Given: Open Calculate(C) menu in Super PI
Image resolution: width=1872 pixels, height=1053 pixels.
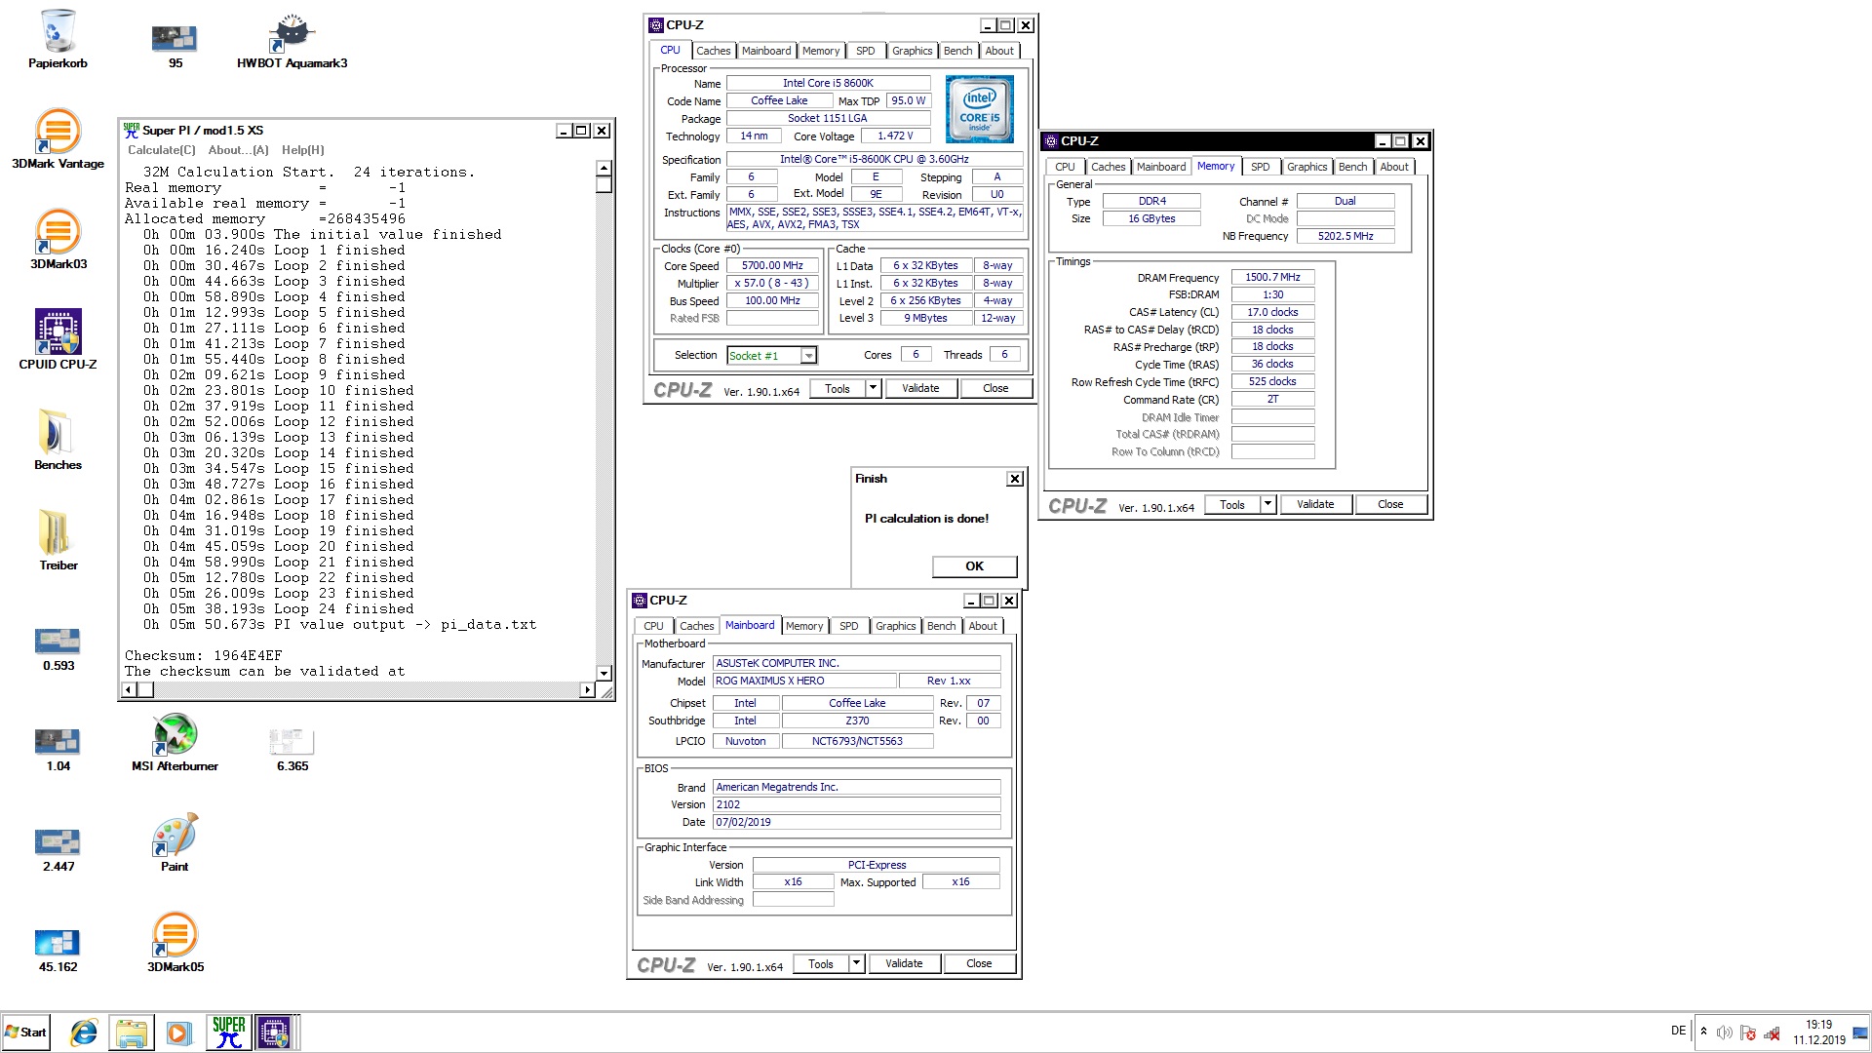Looking at the screenshot, I should [x=162, y=150].
